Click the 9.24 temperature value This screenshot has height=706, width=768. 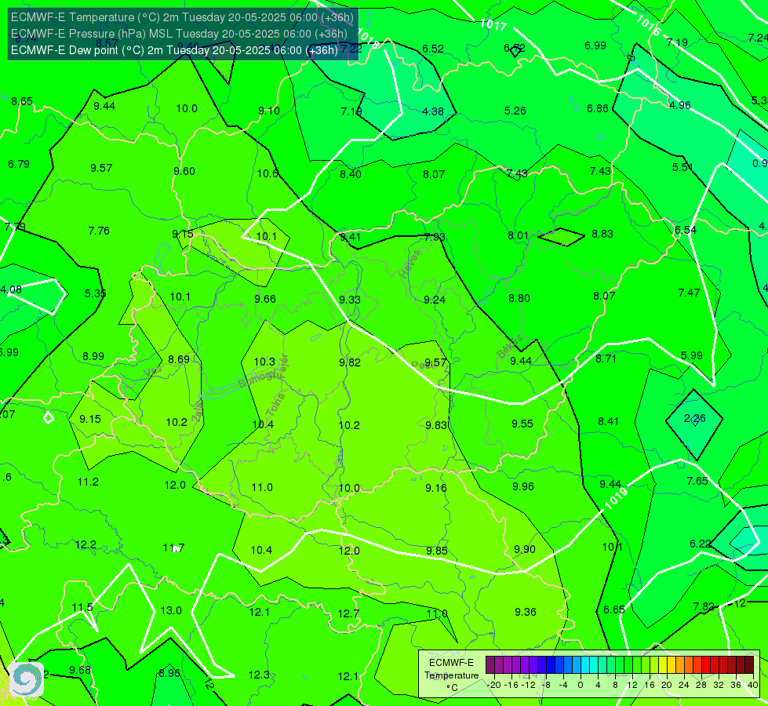(435, 300)
